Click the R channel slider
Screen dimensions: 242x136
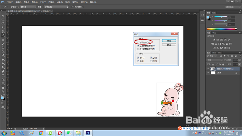pyautogui.click(x=221, y=17)
